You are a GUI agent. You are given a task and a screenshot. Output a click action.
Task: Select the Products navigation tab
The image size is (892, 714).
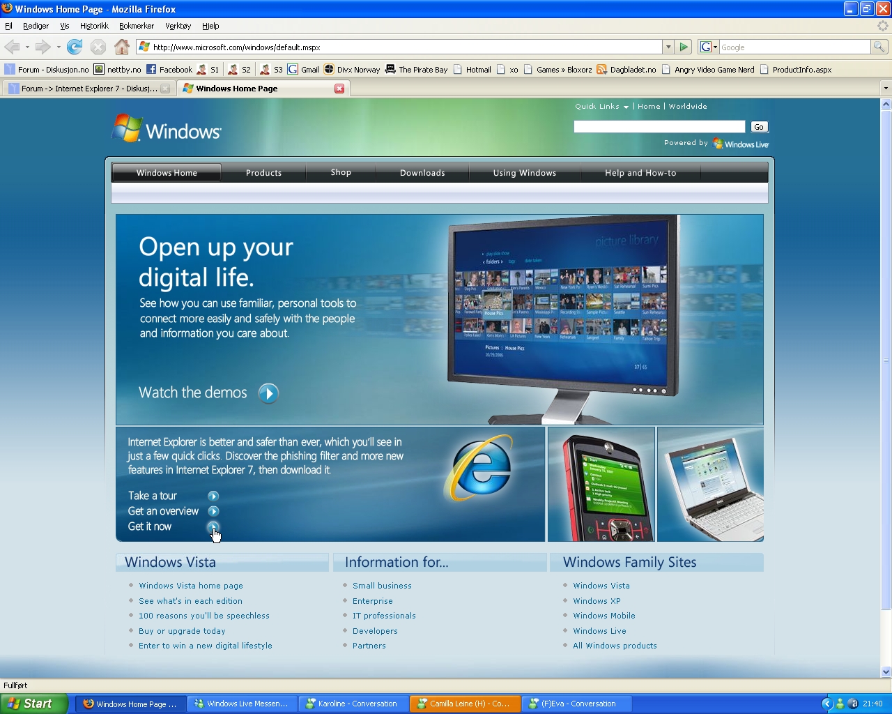[x=263, y=173]
